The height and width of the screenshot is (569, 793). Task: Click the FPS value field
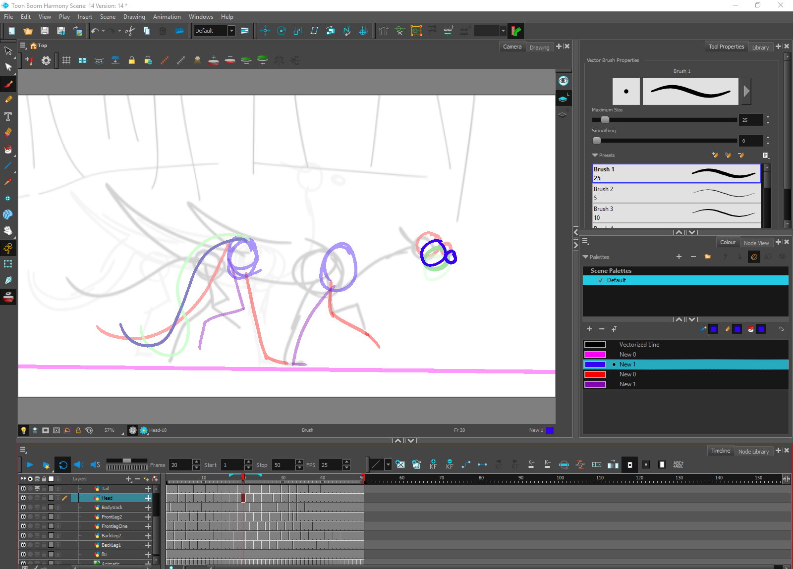331,465
